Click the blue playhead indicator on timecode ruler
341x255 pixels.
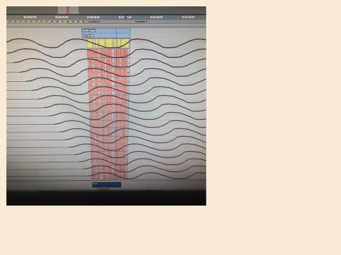pyautogui.click(x=126, y=18)
